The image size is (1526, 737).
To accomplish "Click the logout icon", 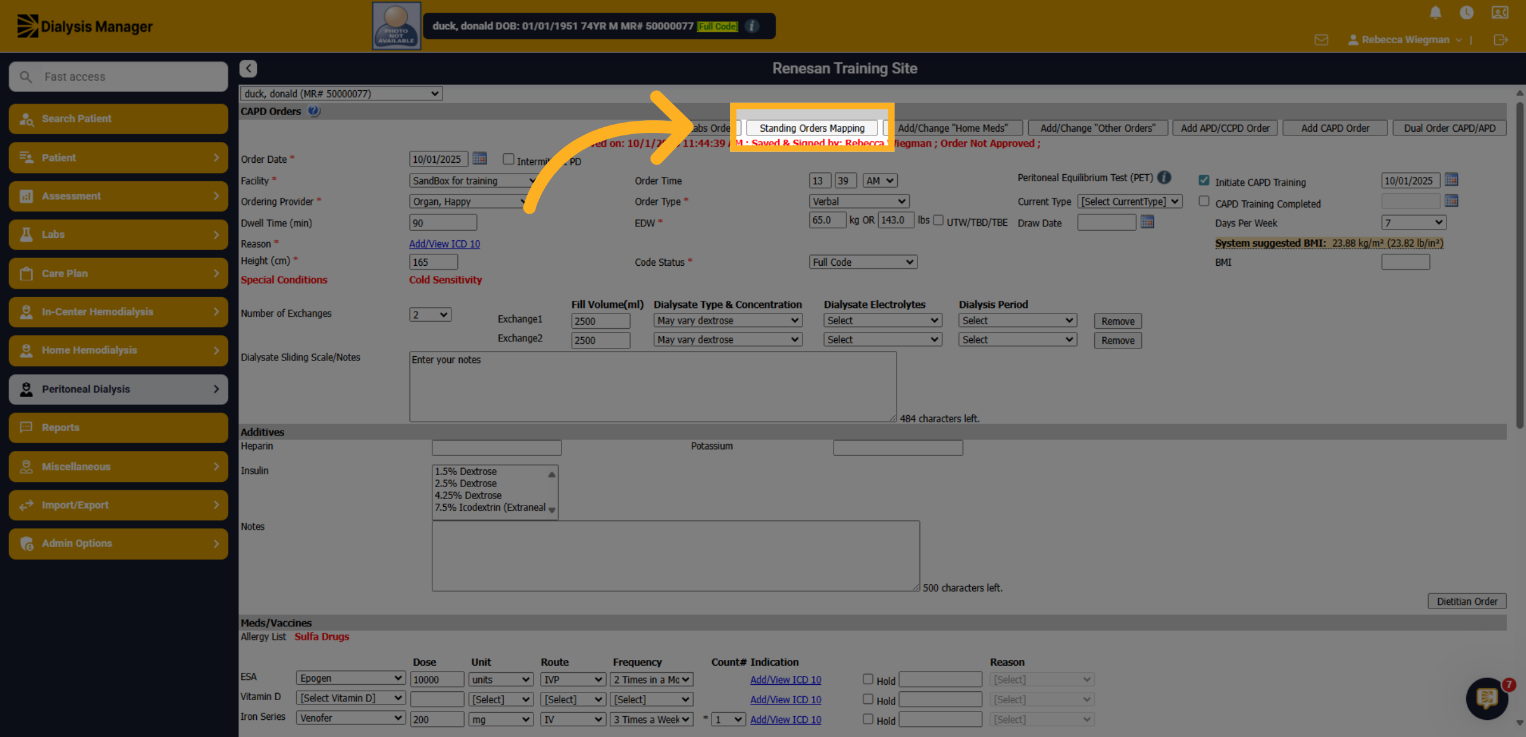I will coord(1501,39).
